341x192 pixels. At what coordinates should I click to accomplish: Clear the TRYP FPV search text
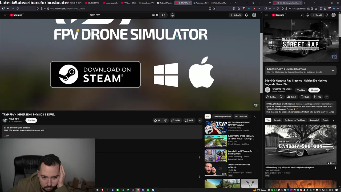point(157,15)
